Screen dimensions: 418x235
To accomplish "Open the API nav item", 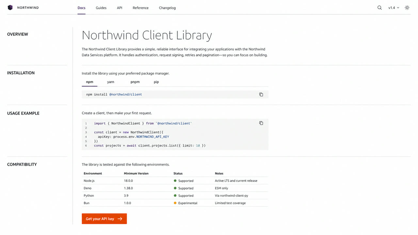I will pyautogui.click(x=120, y=8).
